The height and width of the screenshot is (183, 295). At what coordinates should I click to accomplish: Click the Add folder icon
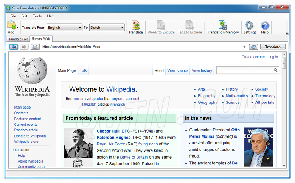[x=11, y=25]
